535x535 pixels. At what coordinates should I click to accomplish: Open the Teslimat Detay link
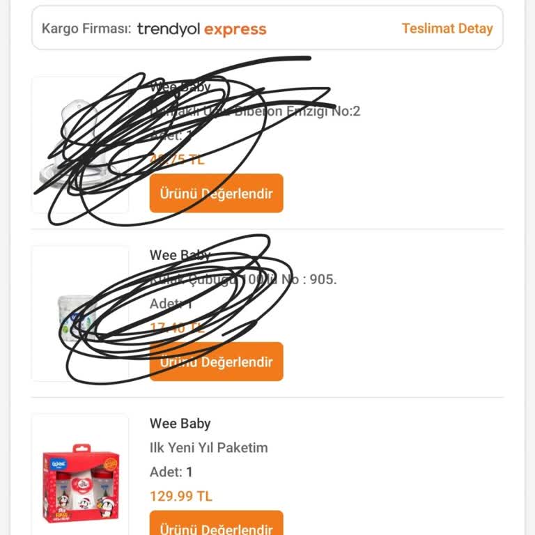tap(447, 29)
